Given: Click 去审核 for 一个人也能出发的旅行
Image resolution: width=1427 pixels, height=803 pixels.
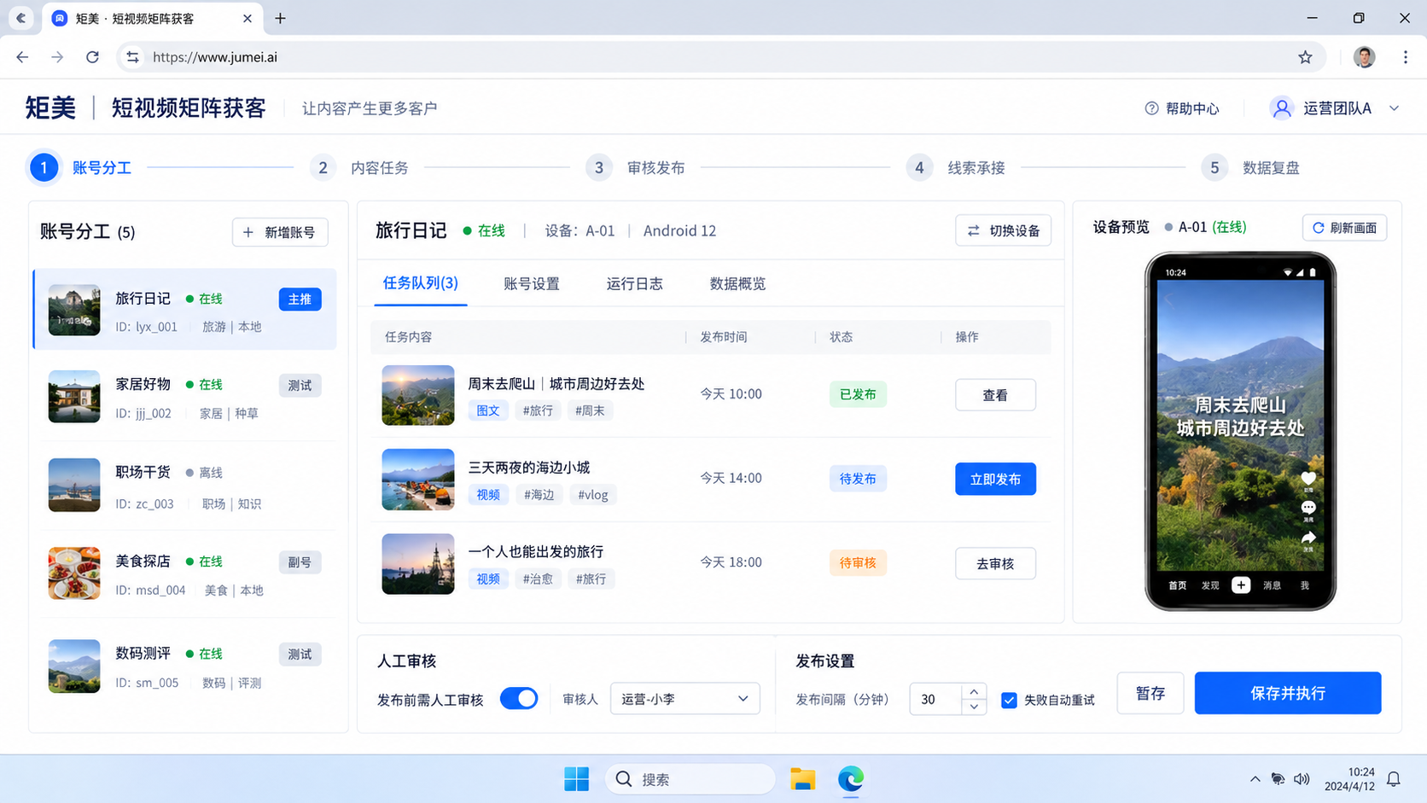Looking at the screenshot, I should (995, 563).
